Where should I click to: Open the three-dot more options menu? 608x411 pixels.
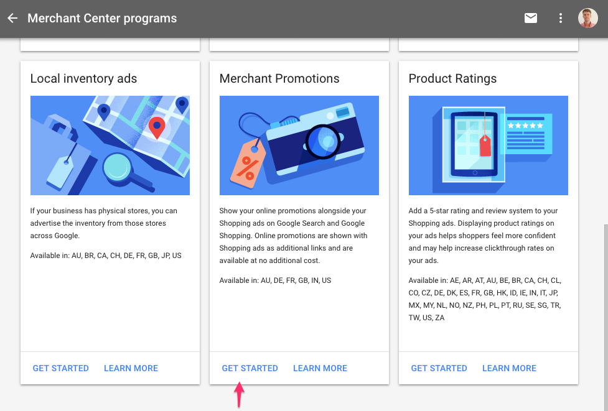pos(560,18)
